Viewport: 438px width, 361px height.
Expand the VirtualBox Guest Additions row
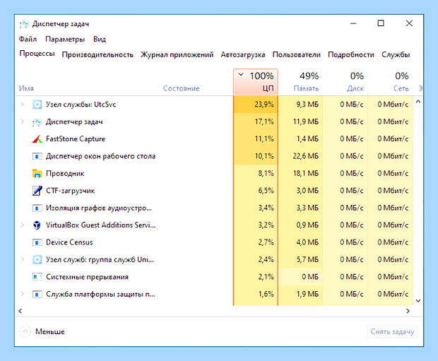click(x=23, y=225)
